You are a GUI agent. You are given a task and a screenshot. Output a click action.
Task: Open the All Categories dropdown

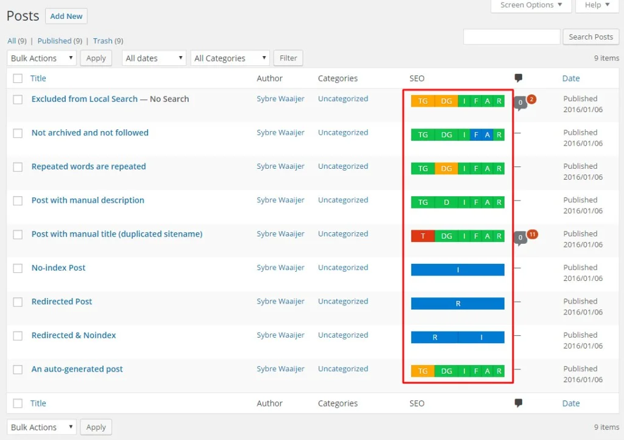(230, 58)
